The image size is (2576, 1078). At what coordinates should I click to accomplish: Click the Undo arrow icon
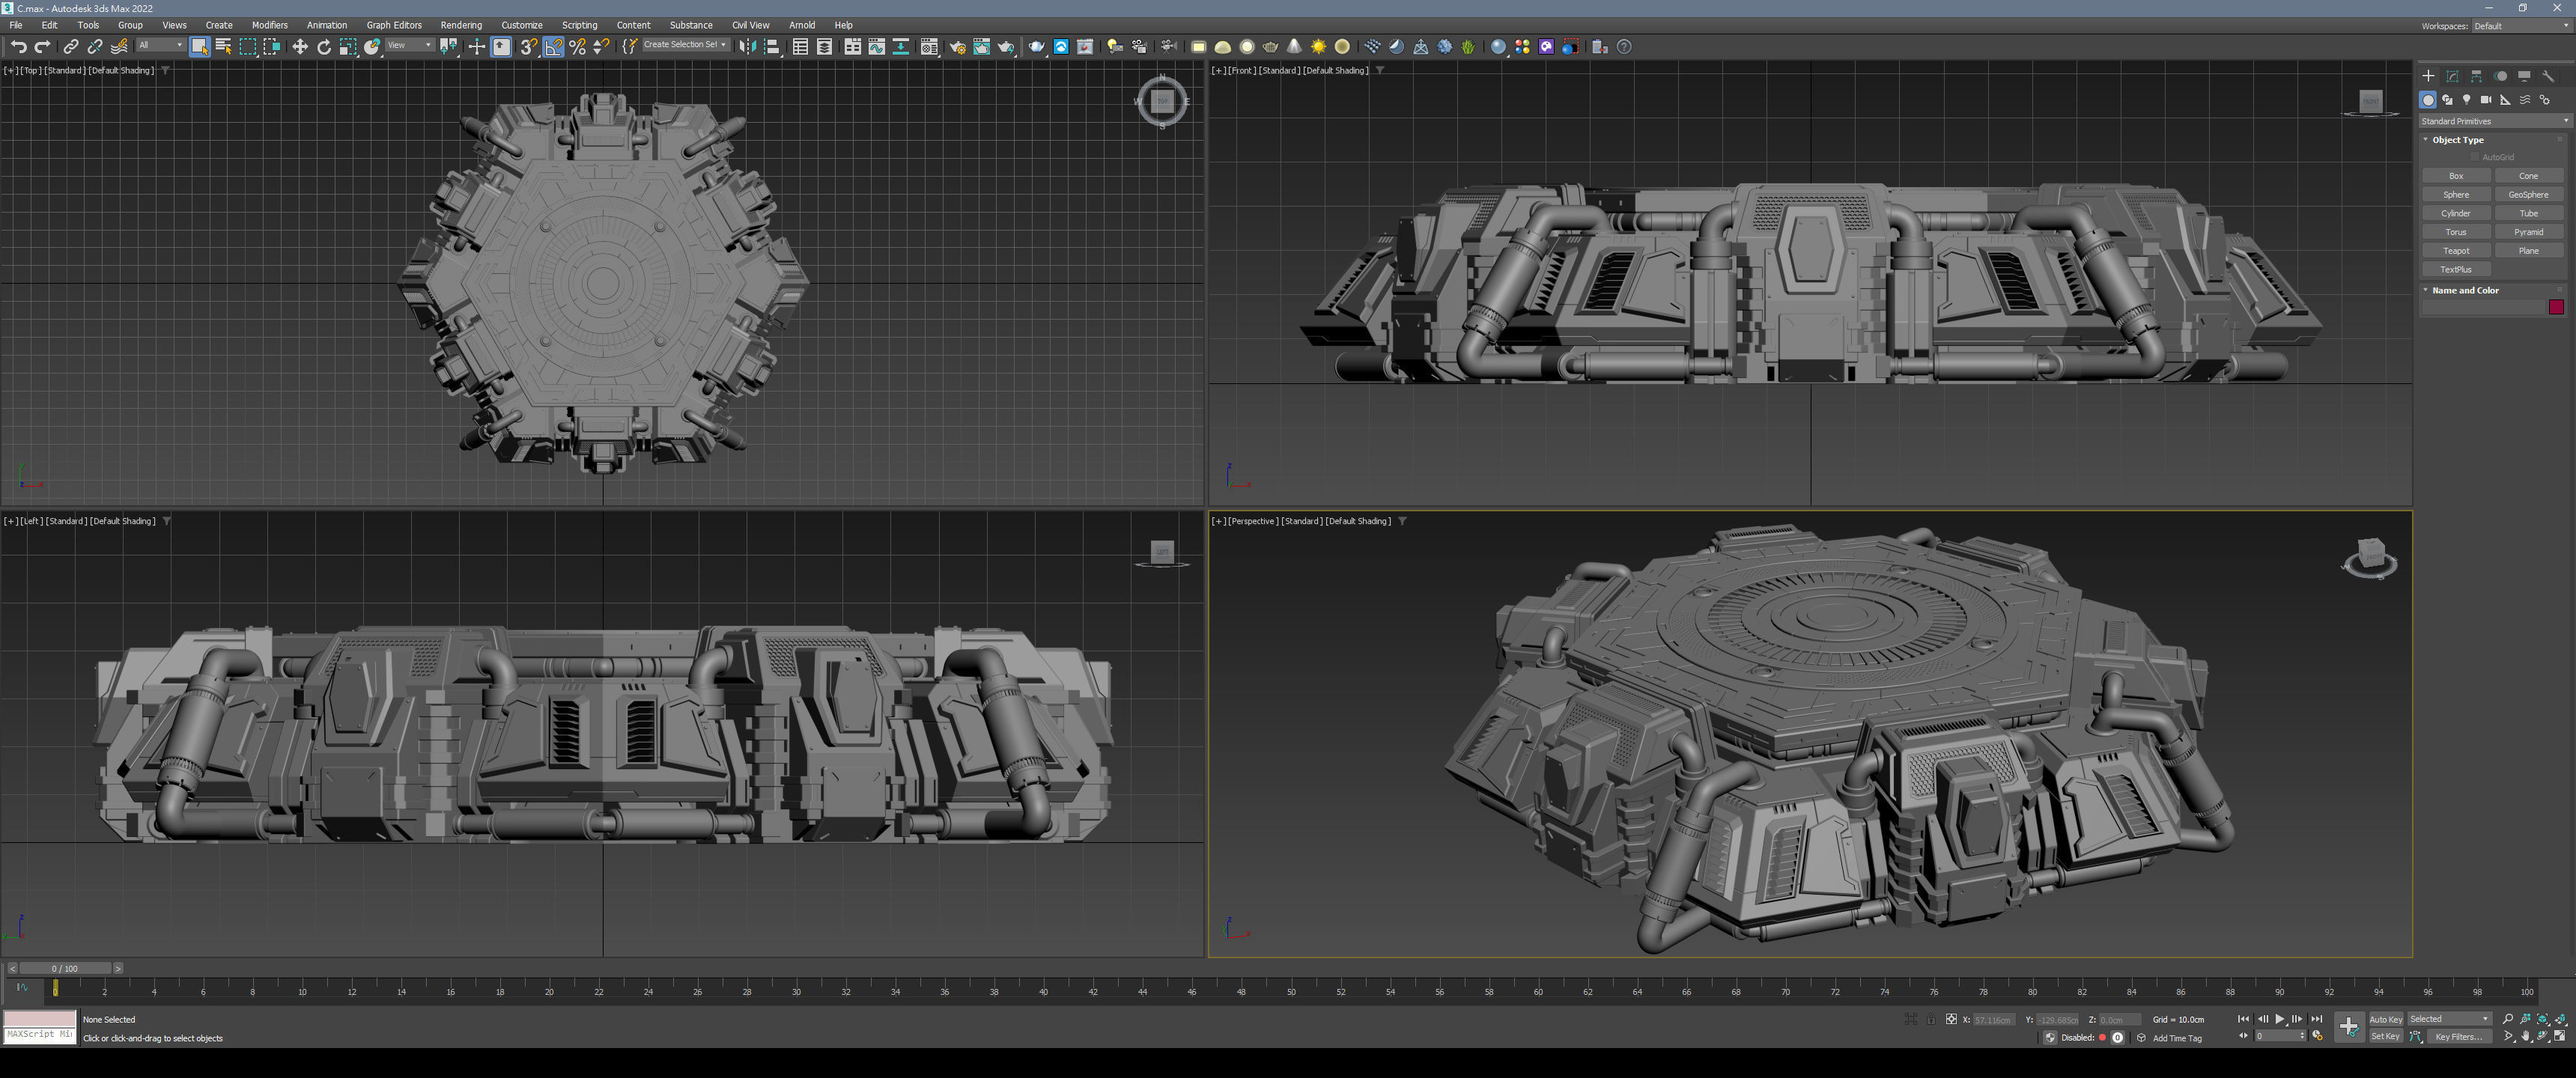(x=18, y=47)
